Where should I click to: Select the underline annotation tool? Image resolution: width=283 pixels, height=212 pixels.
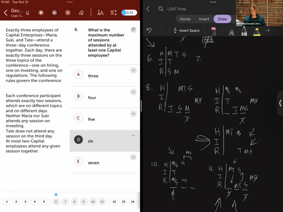coord(28,13)
